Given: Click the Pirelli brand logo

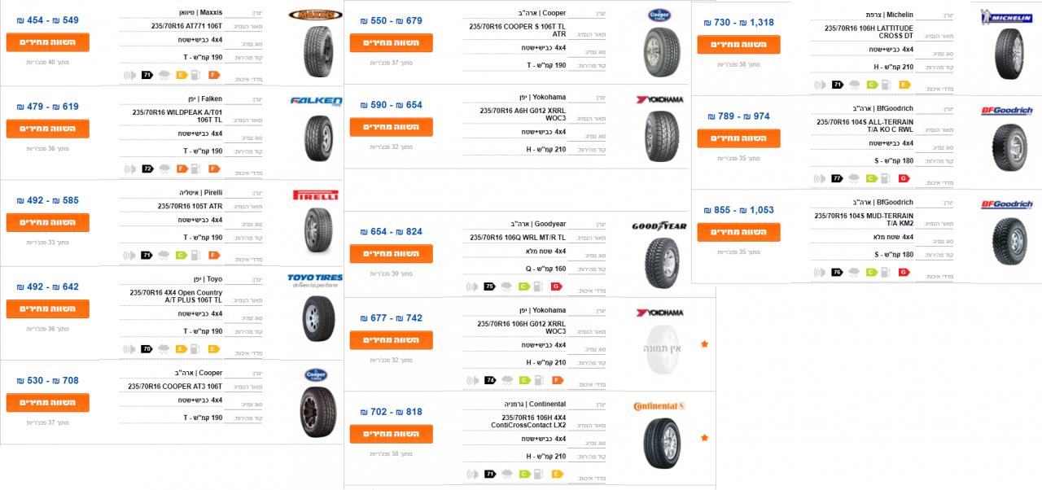Looking at the screenshot, I should [315, 196].
